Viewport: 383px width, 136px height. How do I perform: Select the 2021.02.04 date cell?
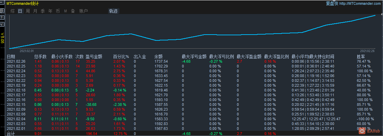[x=16, y=119]
